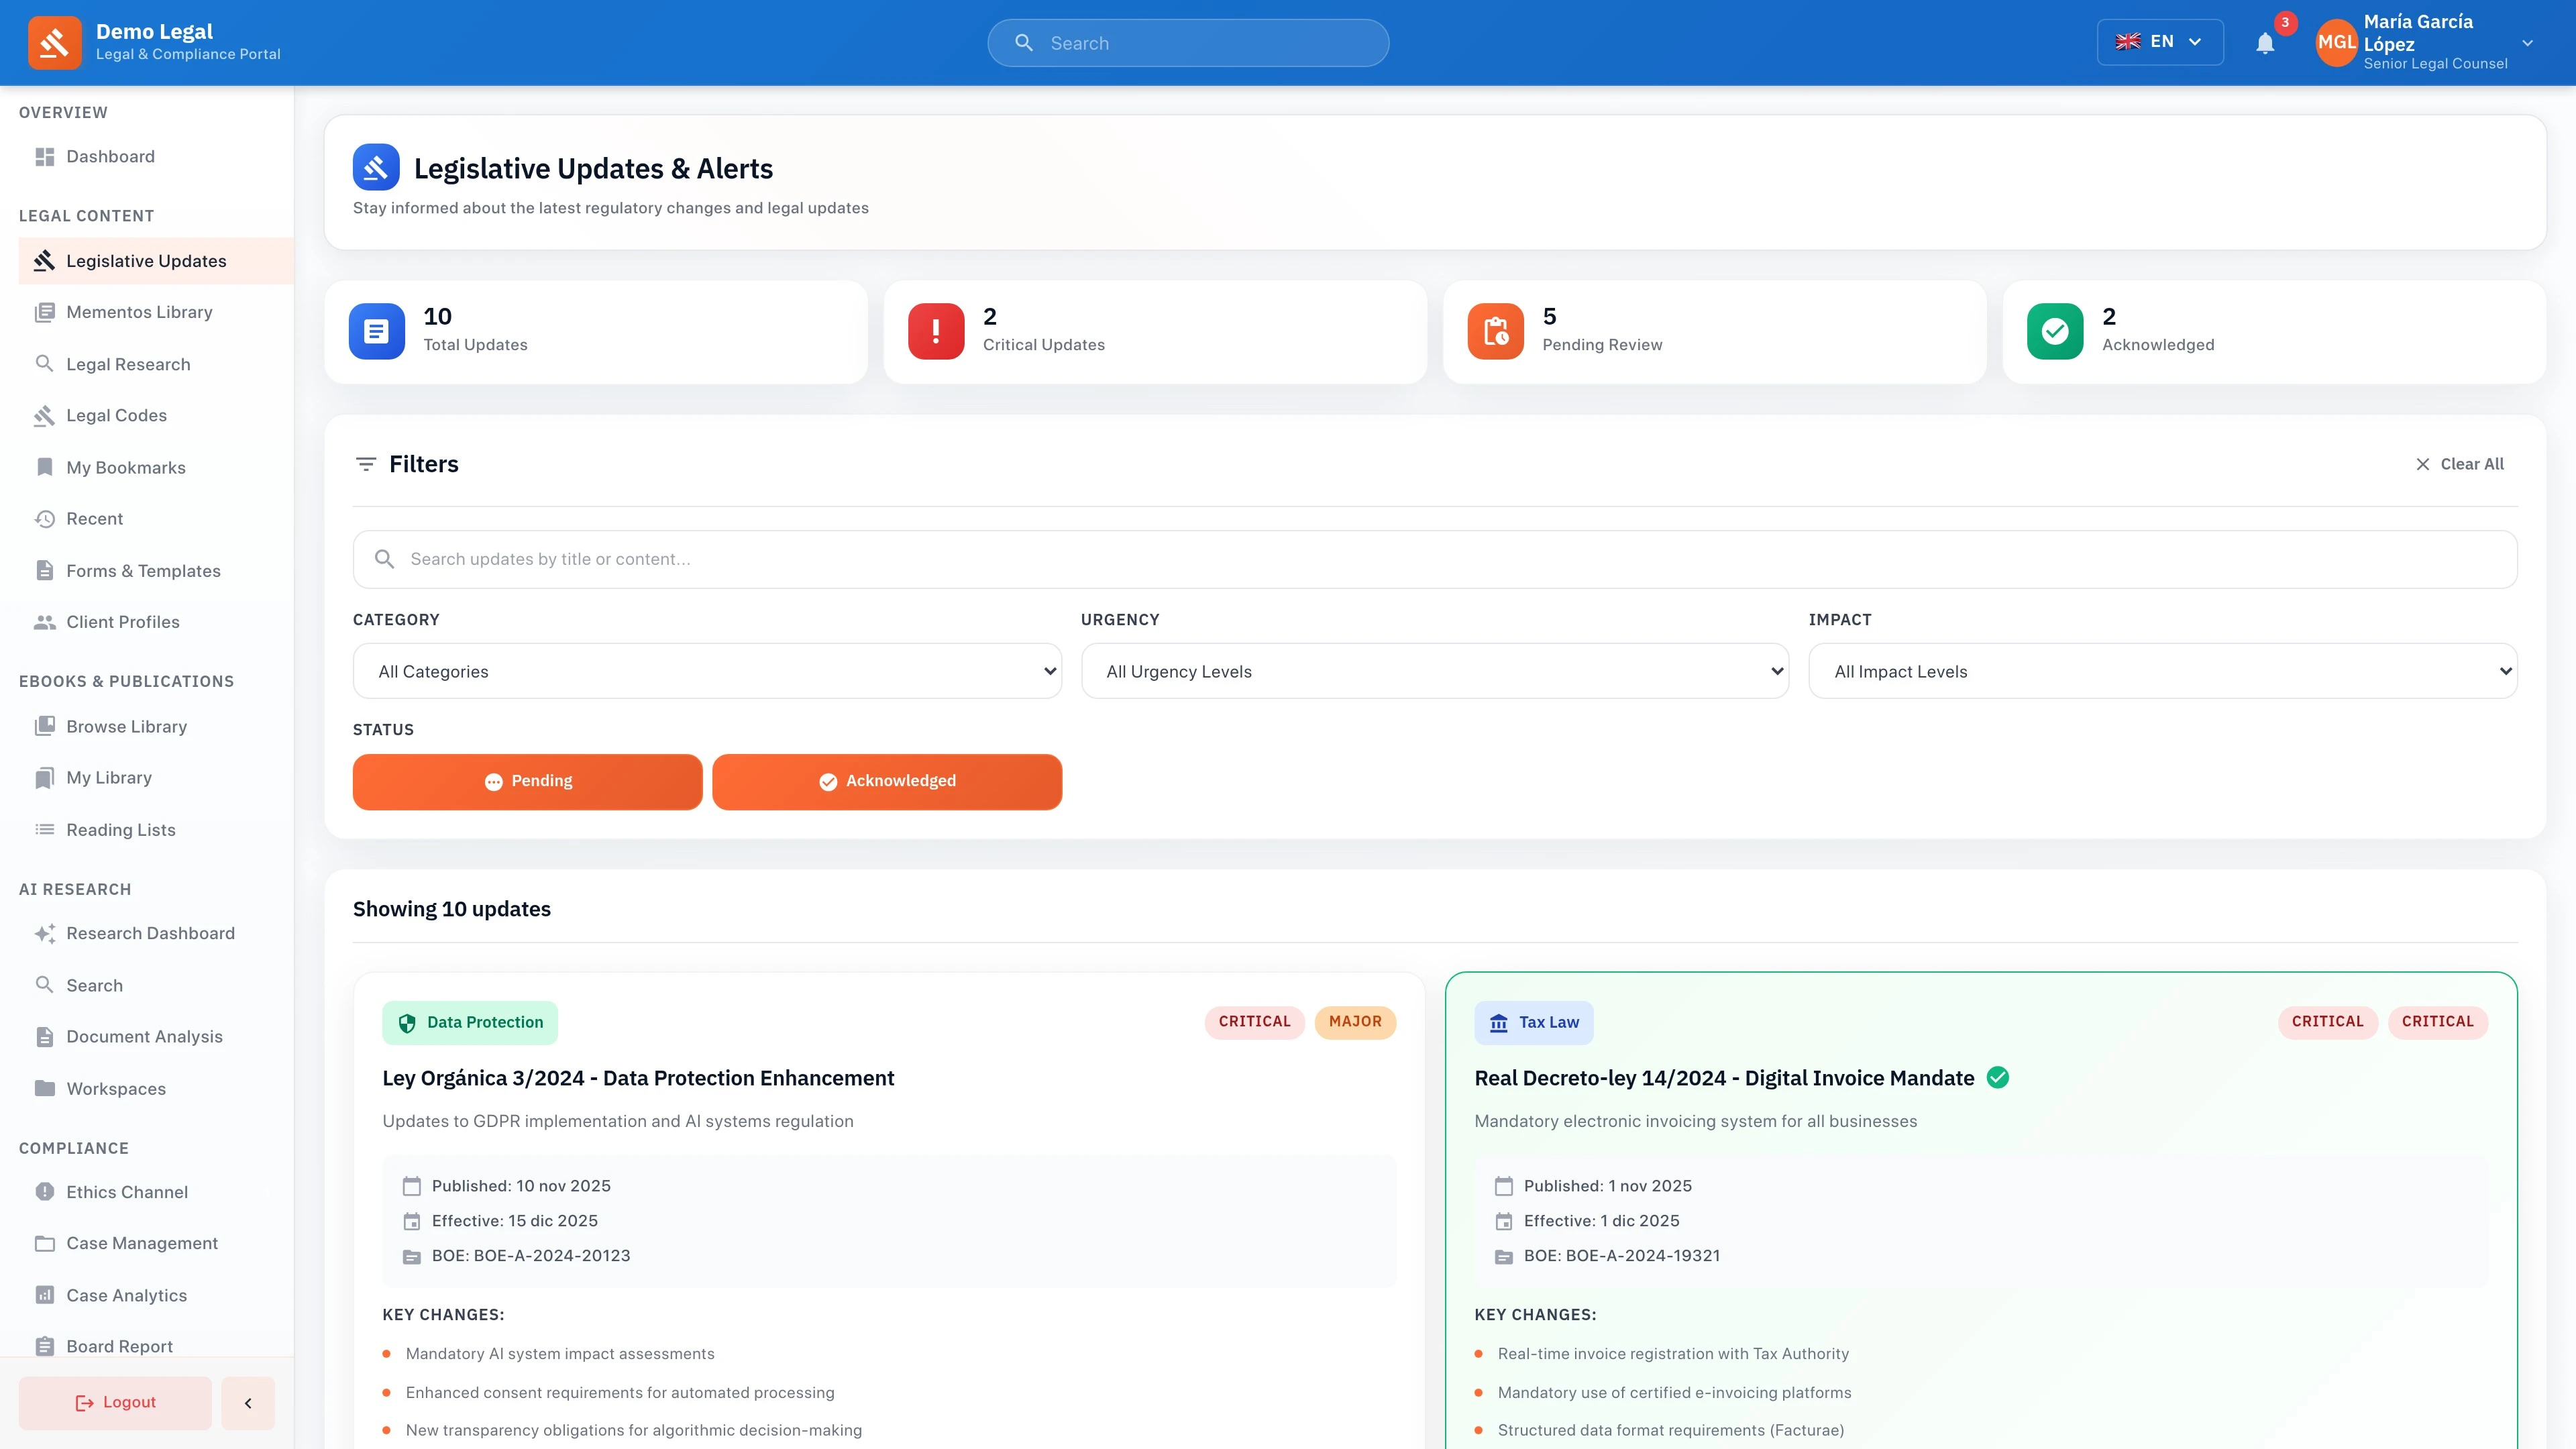Select Legislative Updates in the sidebar
This screenshot has height=1449, width=2576.
146,260
